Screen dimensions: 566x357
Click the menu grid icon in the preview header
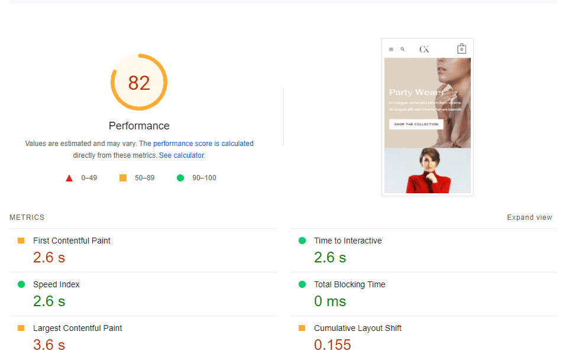391,48
